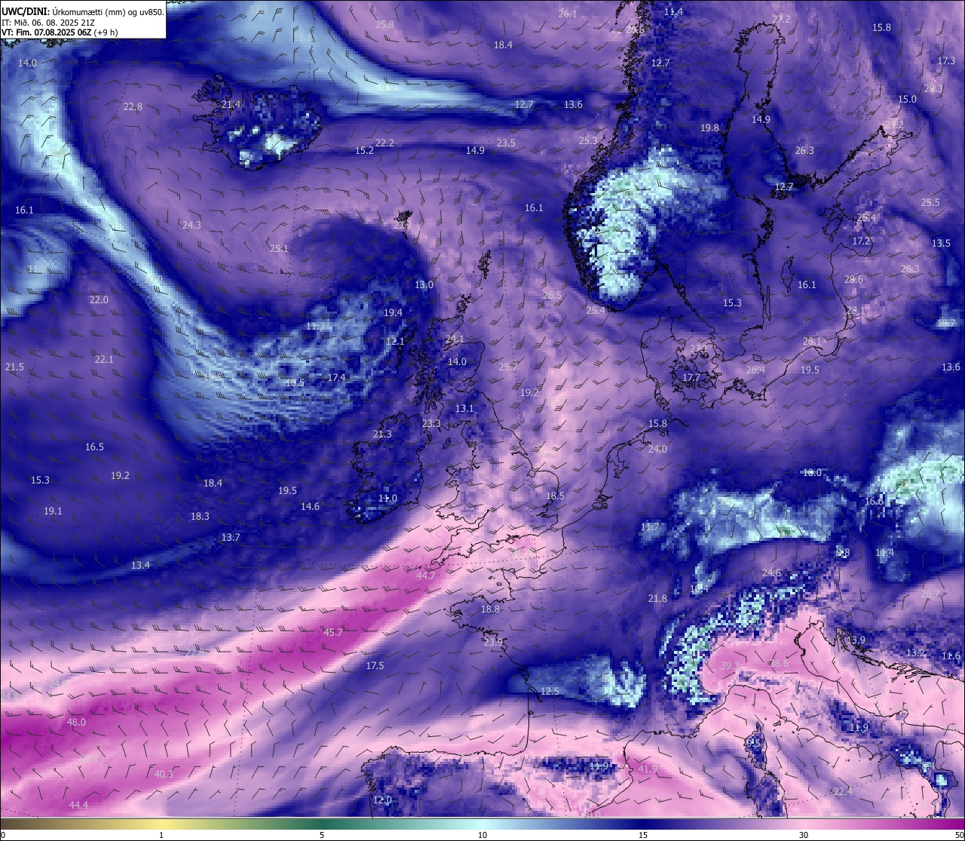The width and height of the screenshot is (965, 841).
Task: Click the 25.8 value on the map
Action: (384, 25)
